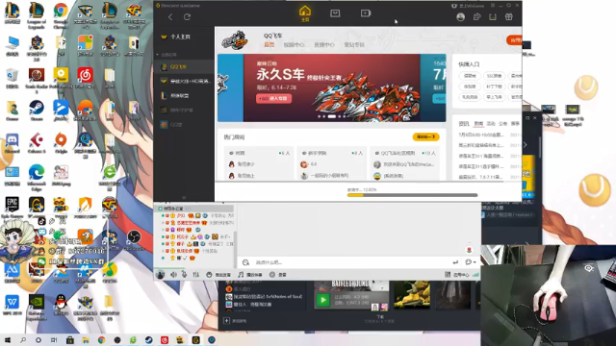Select QQ飞车 in the WeGame sidebar
Viewport: 616px width, 346px height.
point(184,66)
